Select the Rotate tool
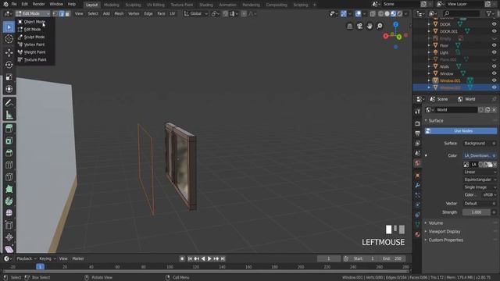Screen dimensions: 500x281 coord(9,65)
